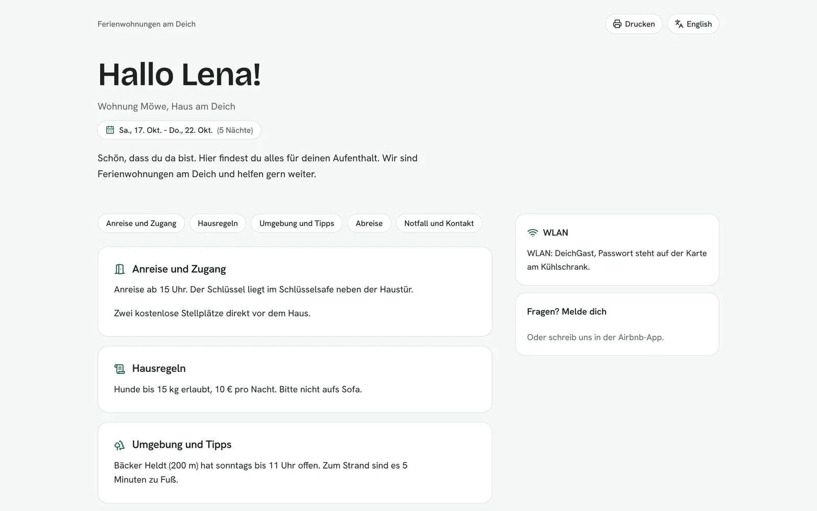817x511 pixels.
Task: Click the Schön, dass du da bist intro paragraph
Action: click(x=257, y=166)
